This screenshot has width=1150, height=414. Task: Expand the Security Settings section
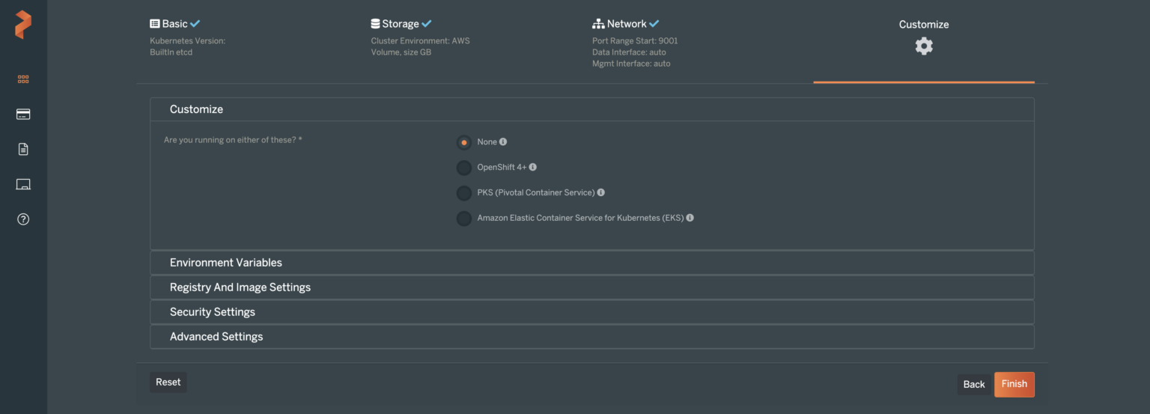click(213, 312)
